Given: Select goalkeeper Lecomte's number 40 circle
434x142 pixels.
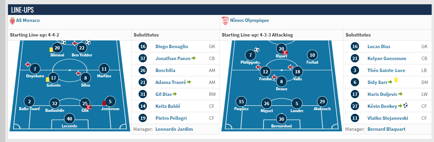Looking at the screenshot, I should click(x=69, y=119).
